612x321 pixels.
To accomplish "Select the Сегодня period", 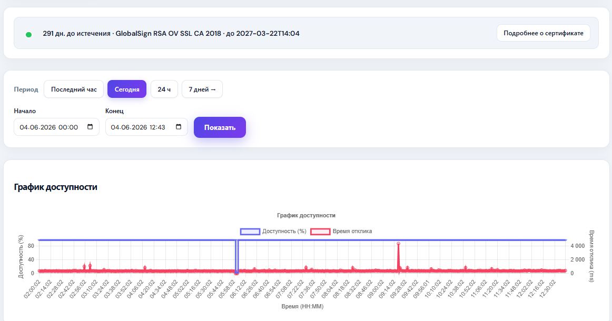I will click(127, 89).
